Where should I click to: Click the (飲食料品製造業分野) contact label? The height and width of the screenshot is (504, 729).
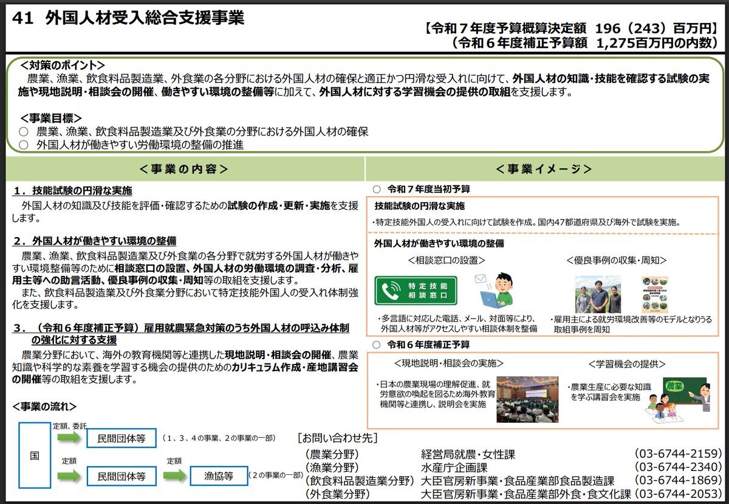(359, 481)
